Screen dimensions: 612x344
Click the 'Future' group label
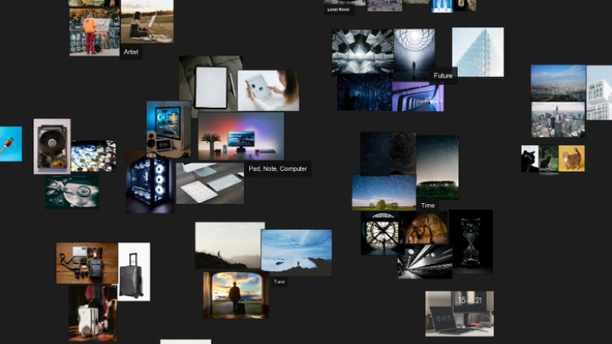click(x=443, y=76)
